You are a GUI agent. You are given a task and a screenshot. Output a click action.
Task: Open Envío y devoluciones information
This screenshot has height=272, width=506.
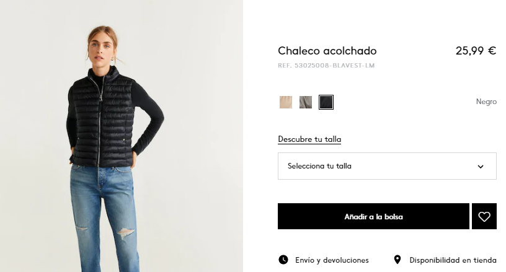pos(332,260)
